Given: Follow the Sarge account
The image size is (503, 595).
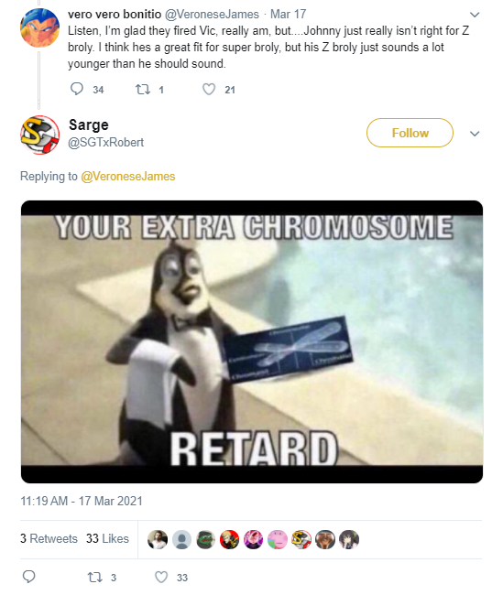Looking at the screenshot, I should coord(410,133).
